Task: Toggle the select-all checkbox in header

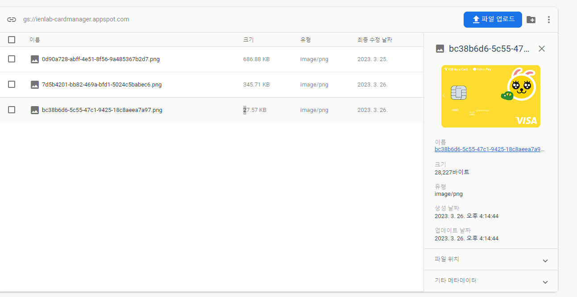Action: (x=12, y=40)
